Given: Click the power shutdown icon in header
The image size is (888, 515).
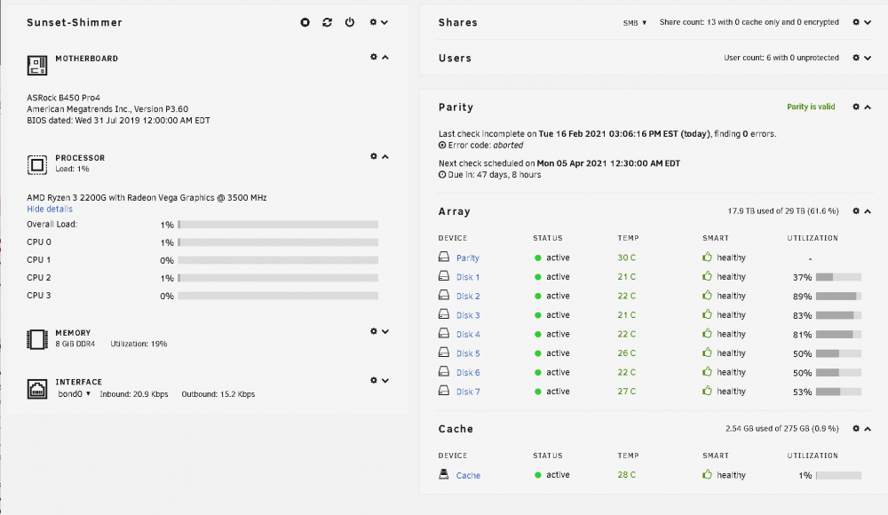Looking at the screenshot, I should coord(350,22).
